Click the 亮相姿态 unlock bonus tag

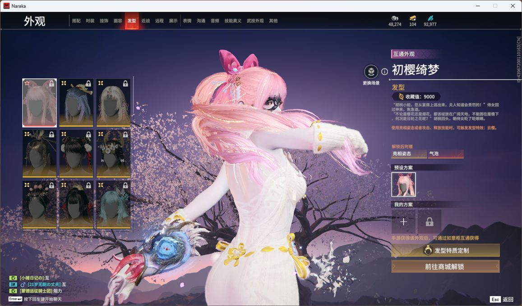point(409,153)
